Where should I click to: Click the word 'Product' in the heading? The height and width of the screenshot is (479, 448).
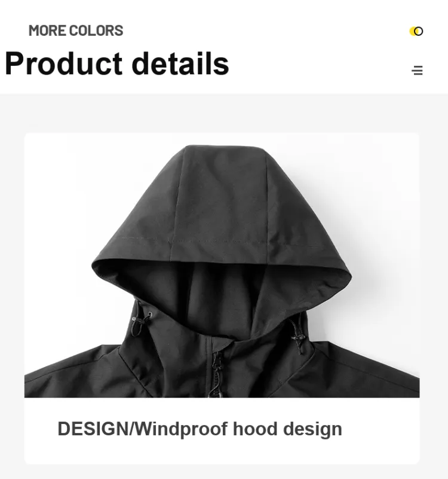click(x=63, y=63)
